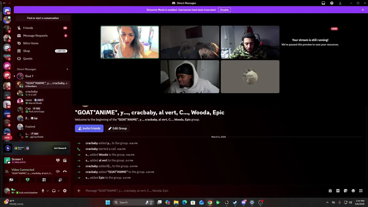Open volume control in system tray
368x207 pixels.
(350, 202)
